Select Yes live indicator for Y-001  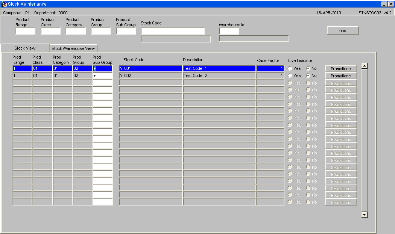(x=290, y=68)
